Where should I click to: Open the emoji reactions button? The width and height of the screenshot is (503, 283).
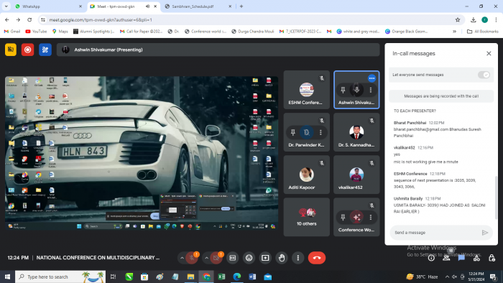click(249, 258)
